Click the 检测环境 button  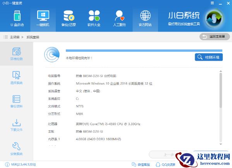[x=209, y=57]
